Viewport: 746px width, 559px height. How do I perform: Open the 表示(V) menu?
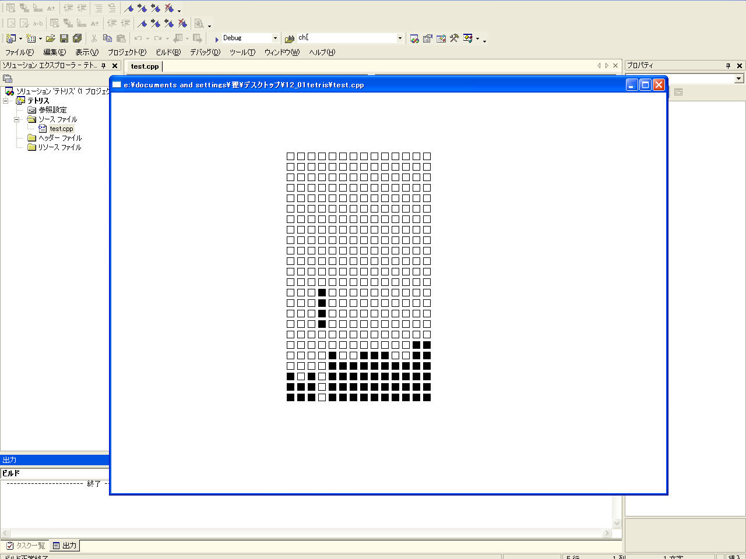pyautogui.click(x=87, y=52)
